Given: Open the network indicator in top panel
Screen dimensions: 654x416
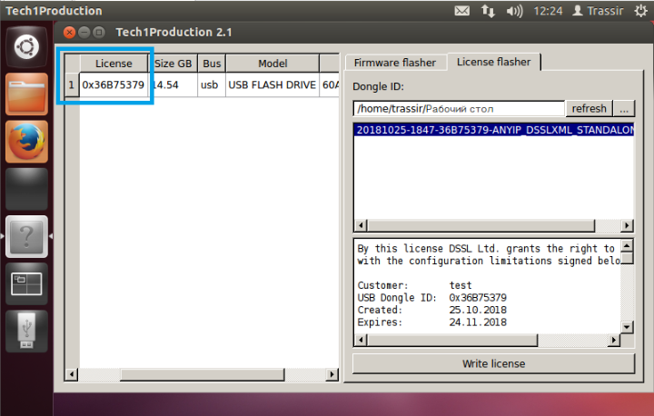Looking at the screenshot, I should [x=488, y=11].
